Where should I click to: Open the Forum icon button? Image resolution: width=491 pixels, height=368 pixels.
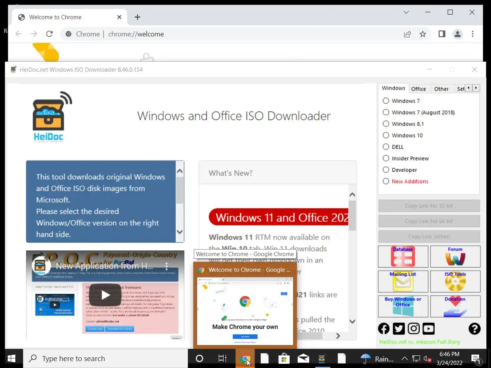pos(455,256)
